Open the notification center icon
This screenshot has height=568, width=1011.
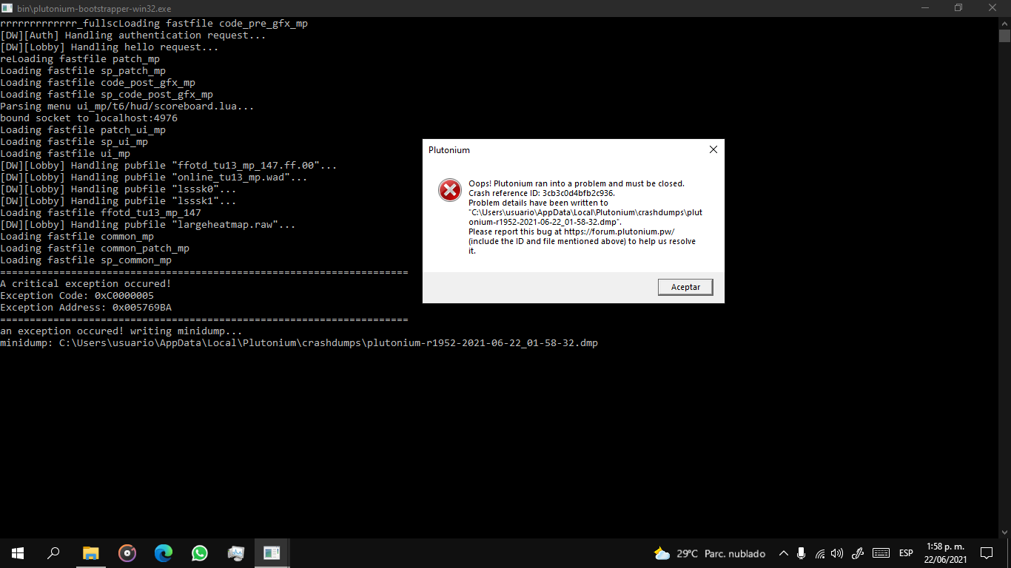[x=987, y=553]
